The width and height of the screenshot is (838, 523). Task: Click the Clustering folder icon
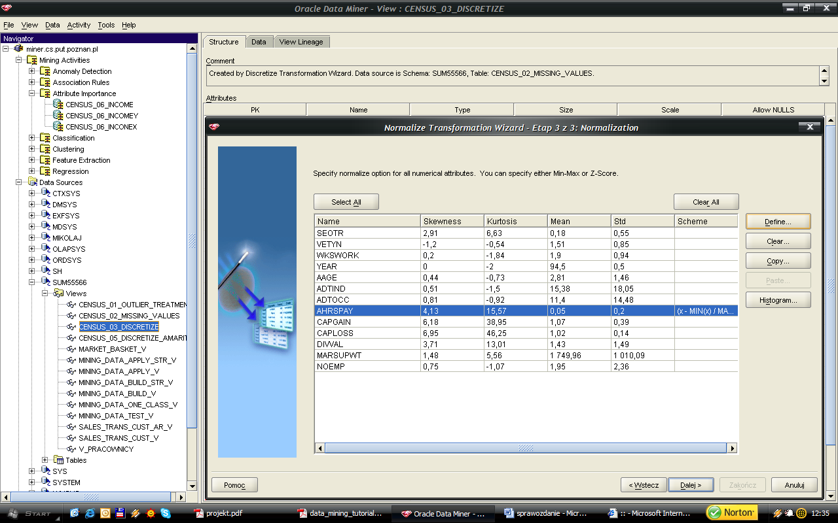(45, 149)
